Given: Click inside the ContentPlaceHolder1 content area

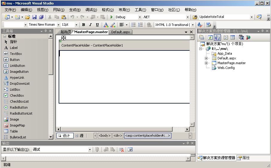Looking at the screenshot, I should (124, 77).
